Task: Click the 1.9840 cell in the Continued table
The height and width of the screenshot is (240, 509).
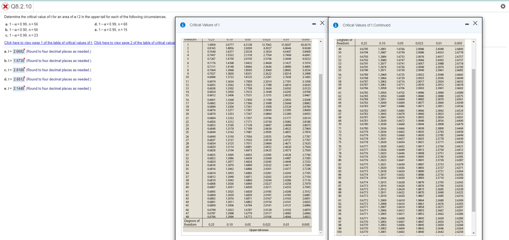Action: pos(420,232)
